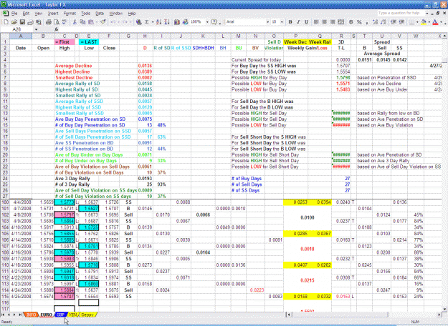Viewport: 448px width, 326px height.
Task: Switch to the GBP sheet tab
Action: click(x=60, y=315)
